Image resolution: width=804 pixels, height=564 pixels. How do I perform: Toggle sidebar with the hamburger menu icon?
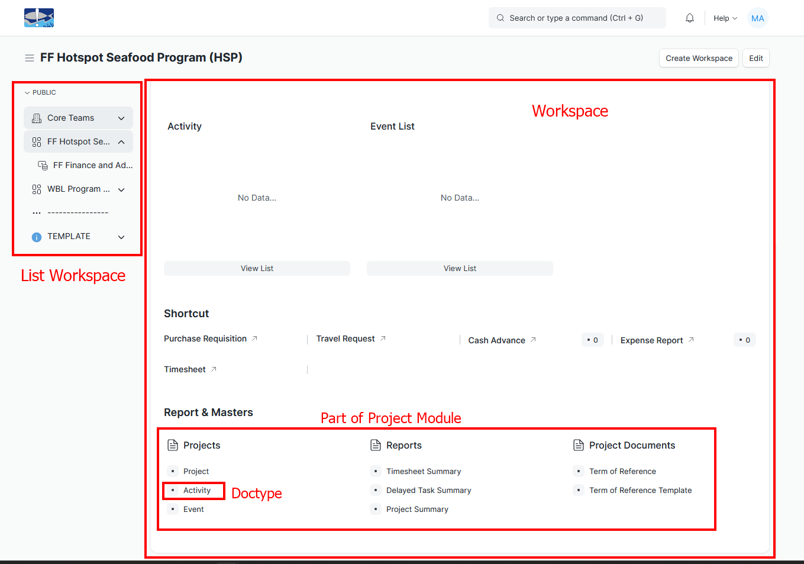[x=29, y=58]
